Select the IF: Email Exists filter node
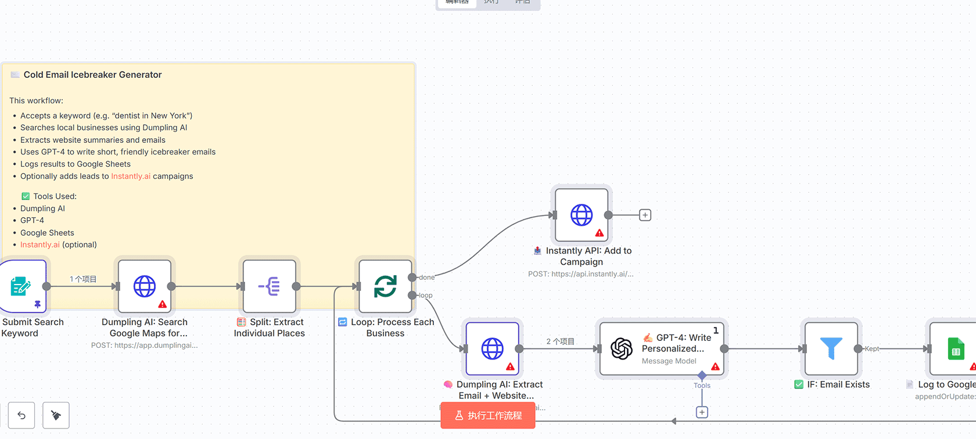The height and width of the screenshot is (439, 976). [x=831, y=348]
